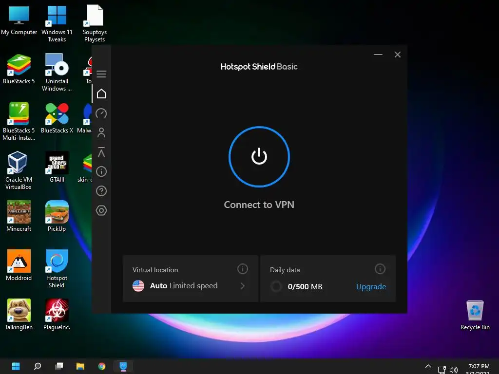Open the volume tray icon
Image resolution: width=499 pixels, height=374 pixels.
click(x=454, y=370)
